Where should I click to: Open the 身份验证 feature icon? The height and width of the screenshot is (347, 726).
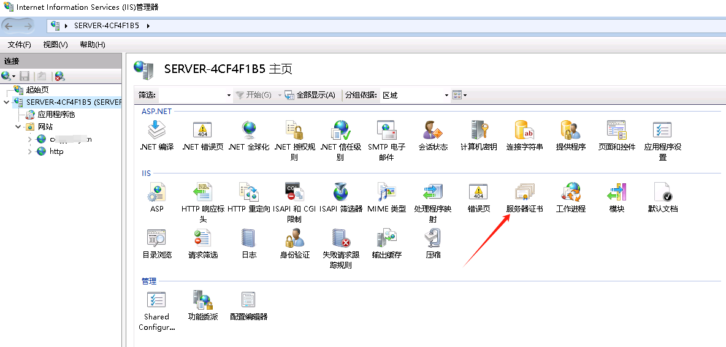click(294, 238)
